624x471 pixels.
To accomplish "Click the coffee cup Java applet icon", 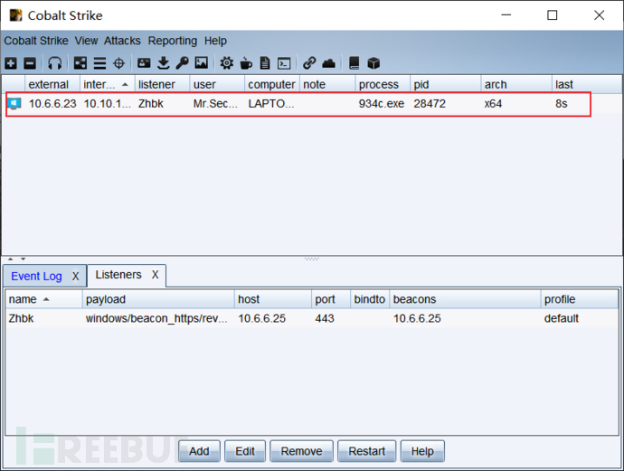I will [246, 63].
